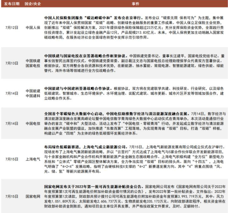The image size is (228, 213).
Task: Click the date in the 中国电信 row
Action: point(12,123)
